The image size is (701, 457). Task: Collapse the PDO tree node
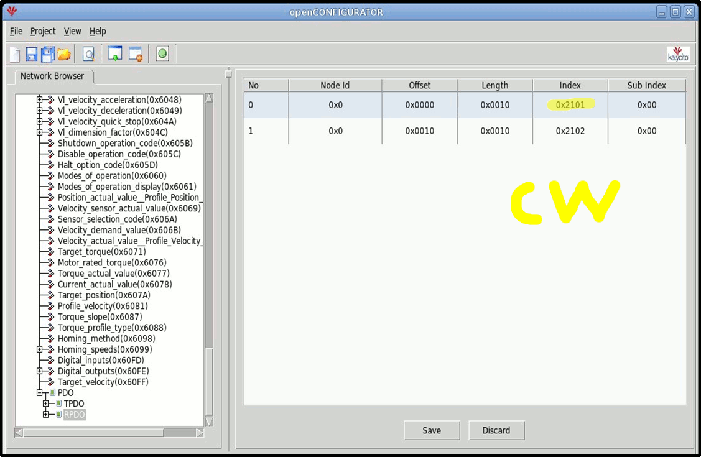click(39, 393)
